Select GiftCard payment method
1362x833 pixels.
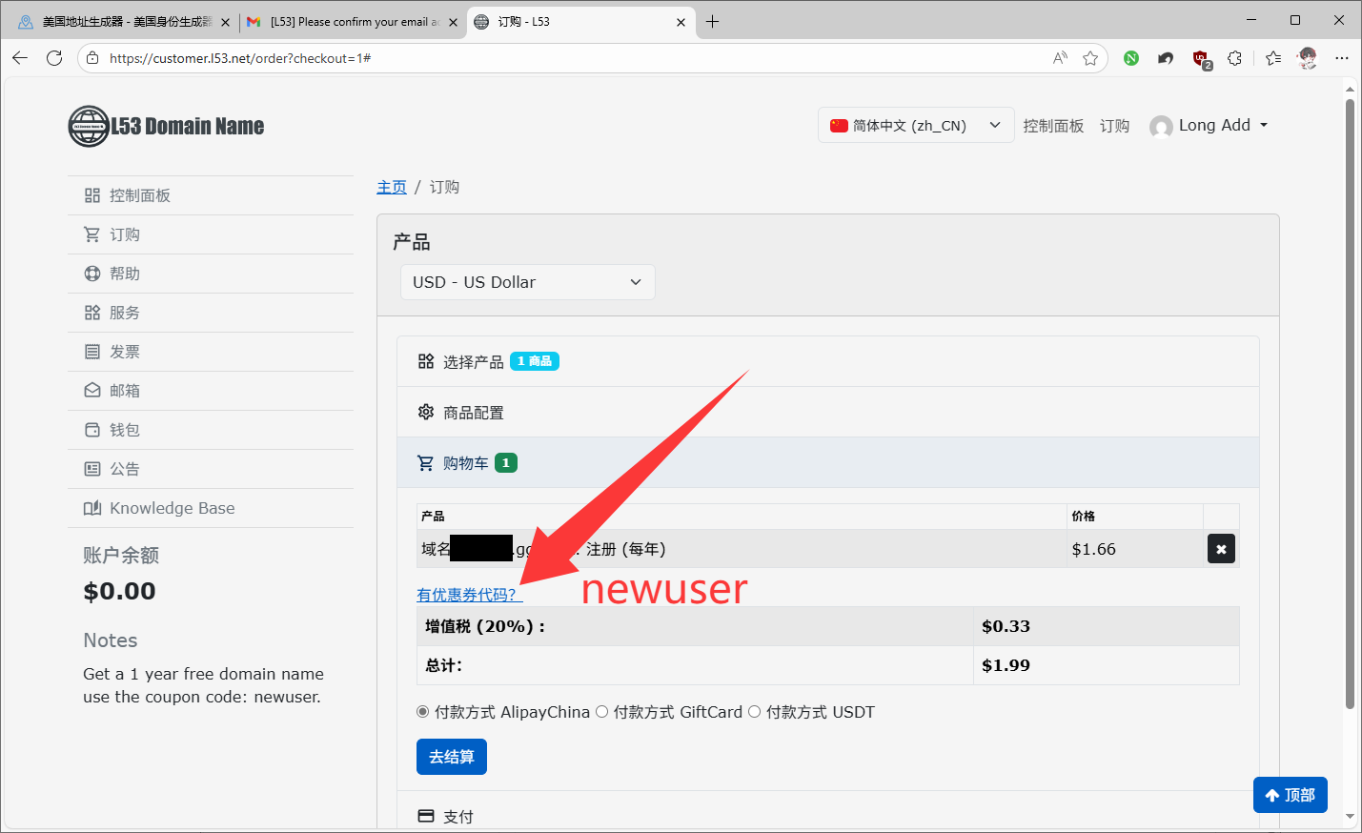pyautogui.click(x=601, y=712)
